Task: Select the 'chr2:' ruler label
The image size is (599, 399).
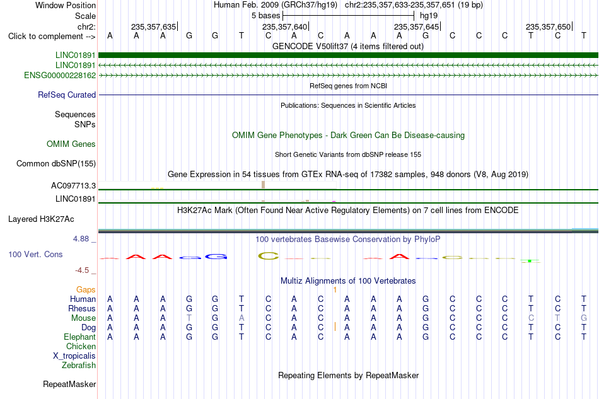Action: (x=86, y=26)
